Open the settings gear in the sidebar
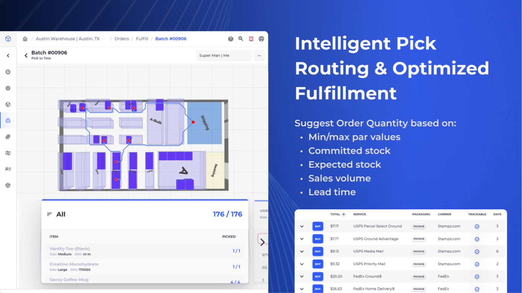Viewport: 522px width, 293px height. pyautogui.click(x=8, y=88)
